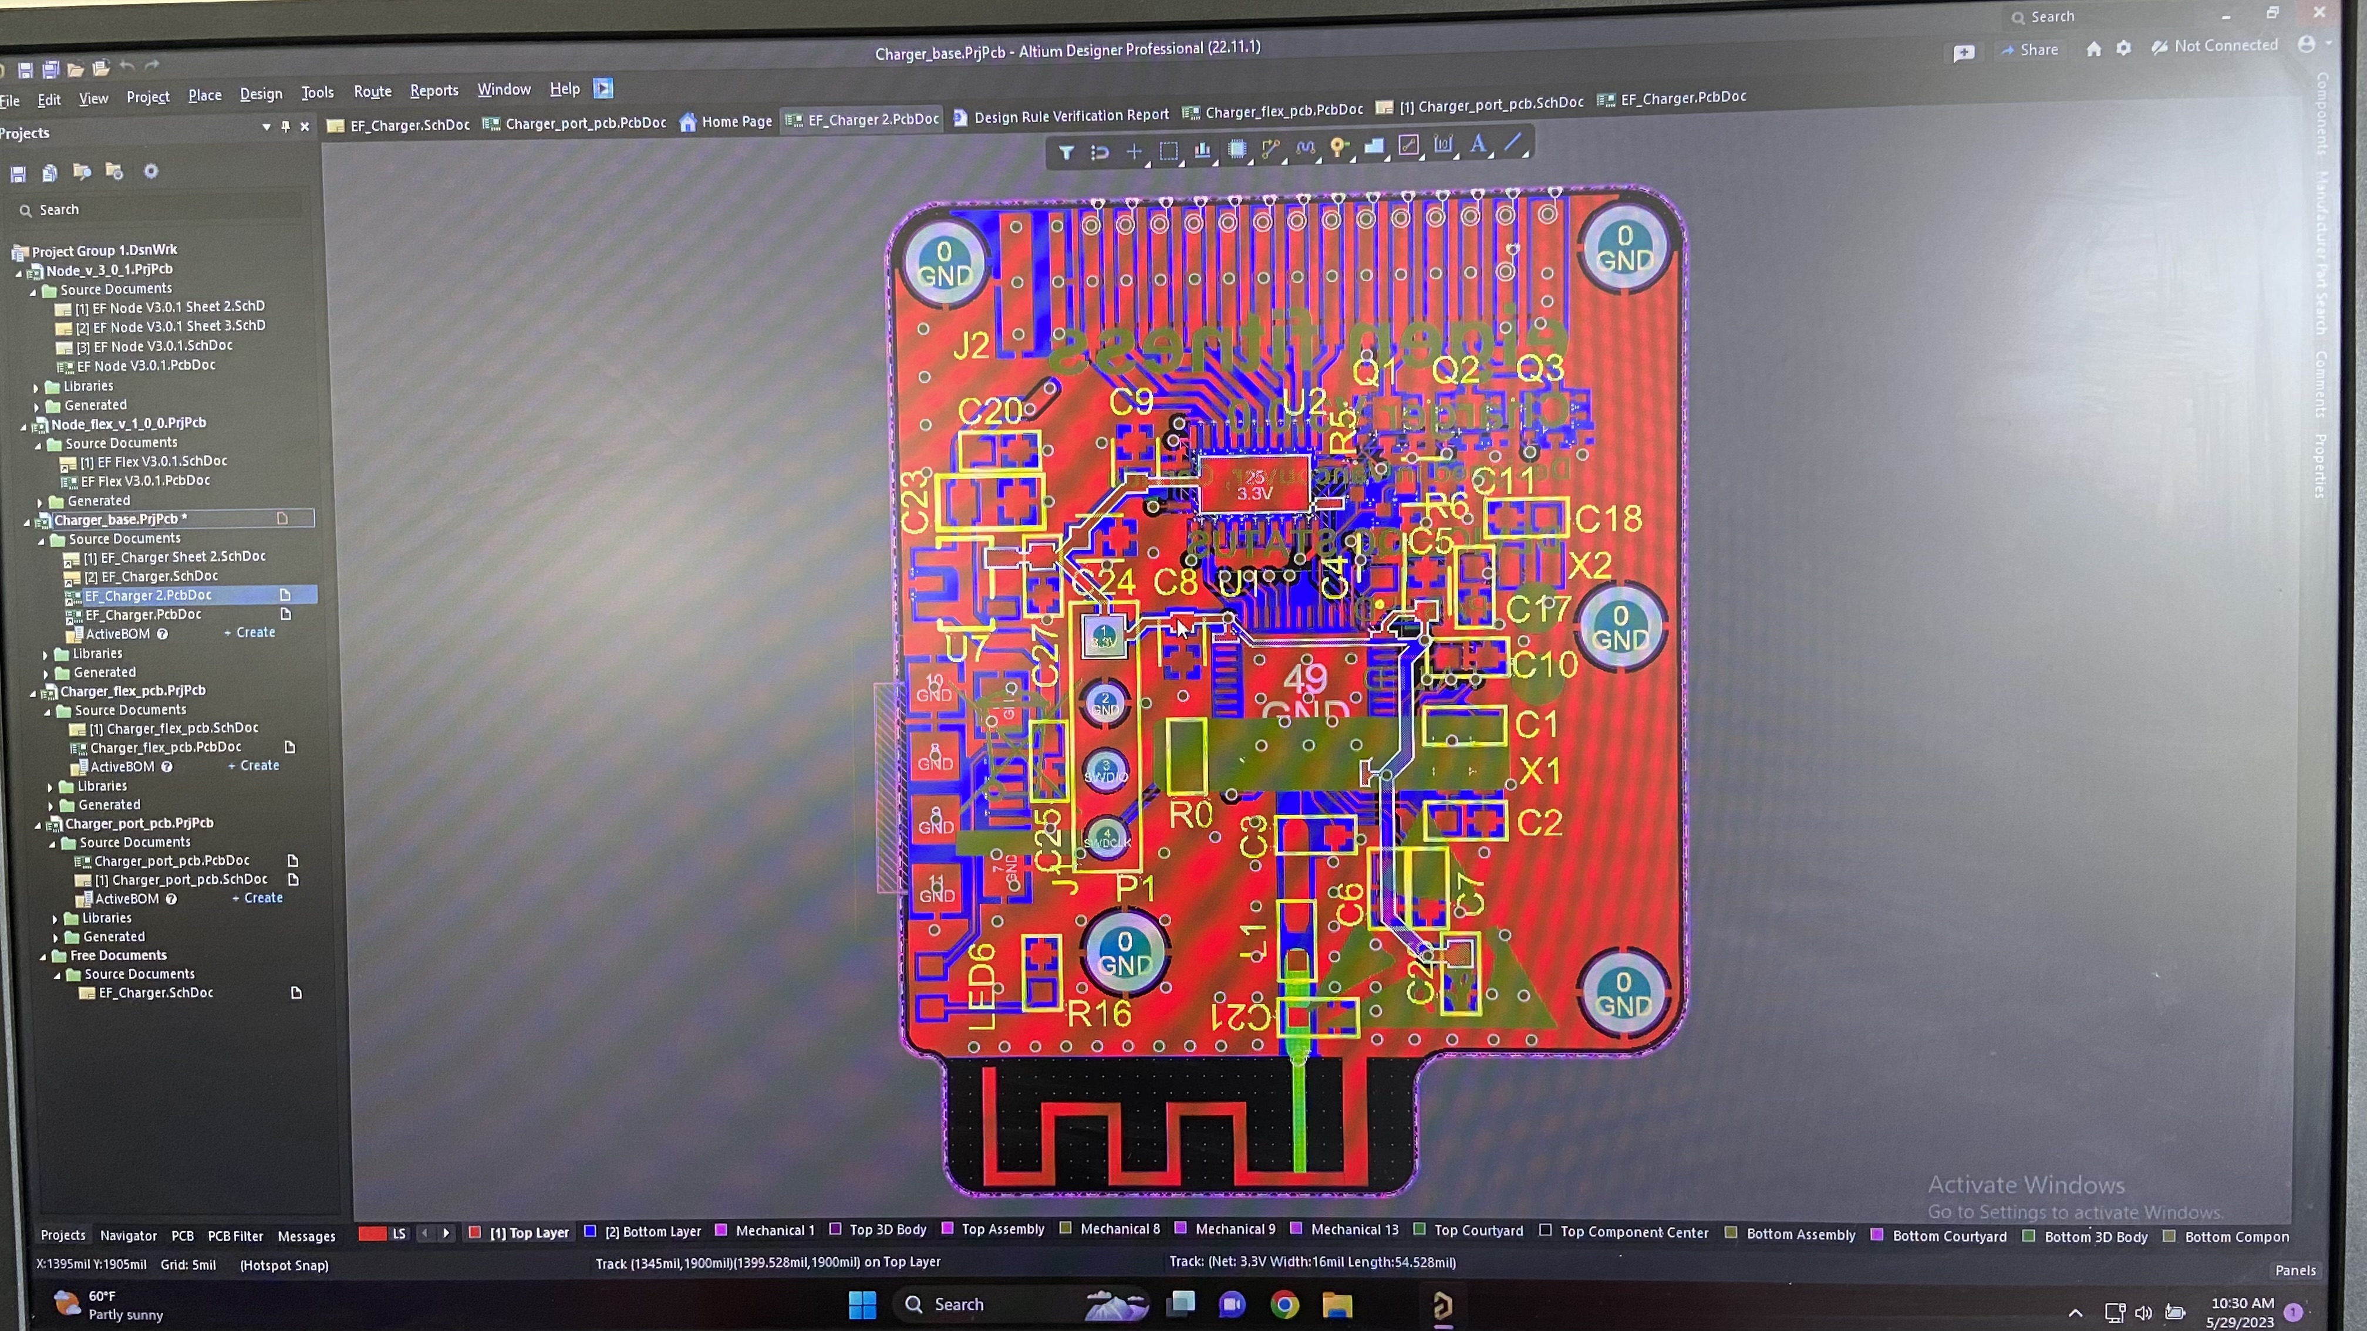Expand Generated under Node_flex project

click(39, 502)
